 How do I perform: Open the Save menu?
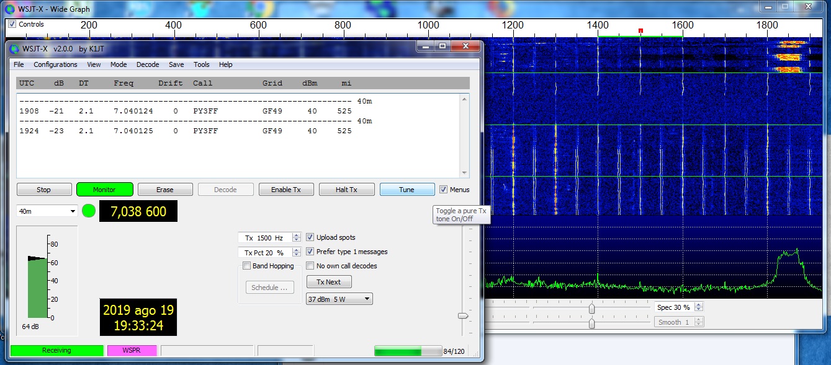176,64
